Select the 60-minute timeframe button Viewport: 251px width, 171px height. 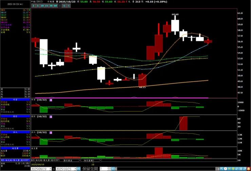pyautogui.click(x=55, y=6)
